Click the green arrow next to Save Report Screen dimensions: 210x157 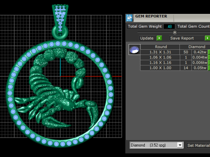tap(207, 38)
